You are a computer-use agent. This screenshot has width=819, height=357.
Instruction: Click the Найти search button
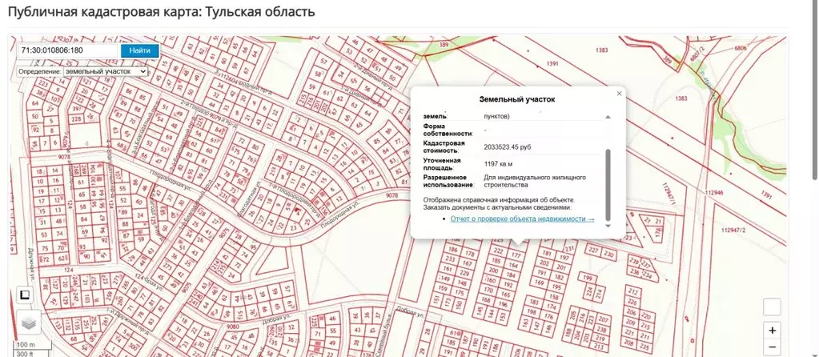(x=140, y=50)
